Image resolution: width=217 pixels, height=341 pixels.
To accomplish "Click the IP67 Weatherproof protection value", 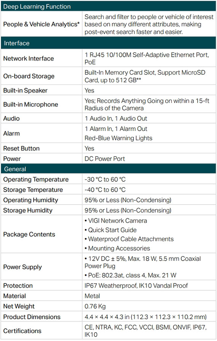I will [x=136, y=285].
